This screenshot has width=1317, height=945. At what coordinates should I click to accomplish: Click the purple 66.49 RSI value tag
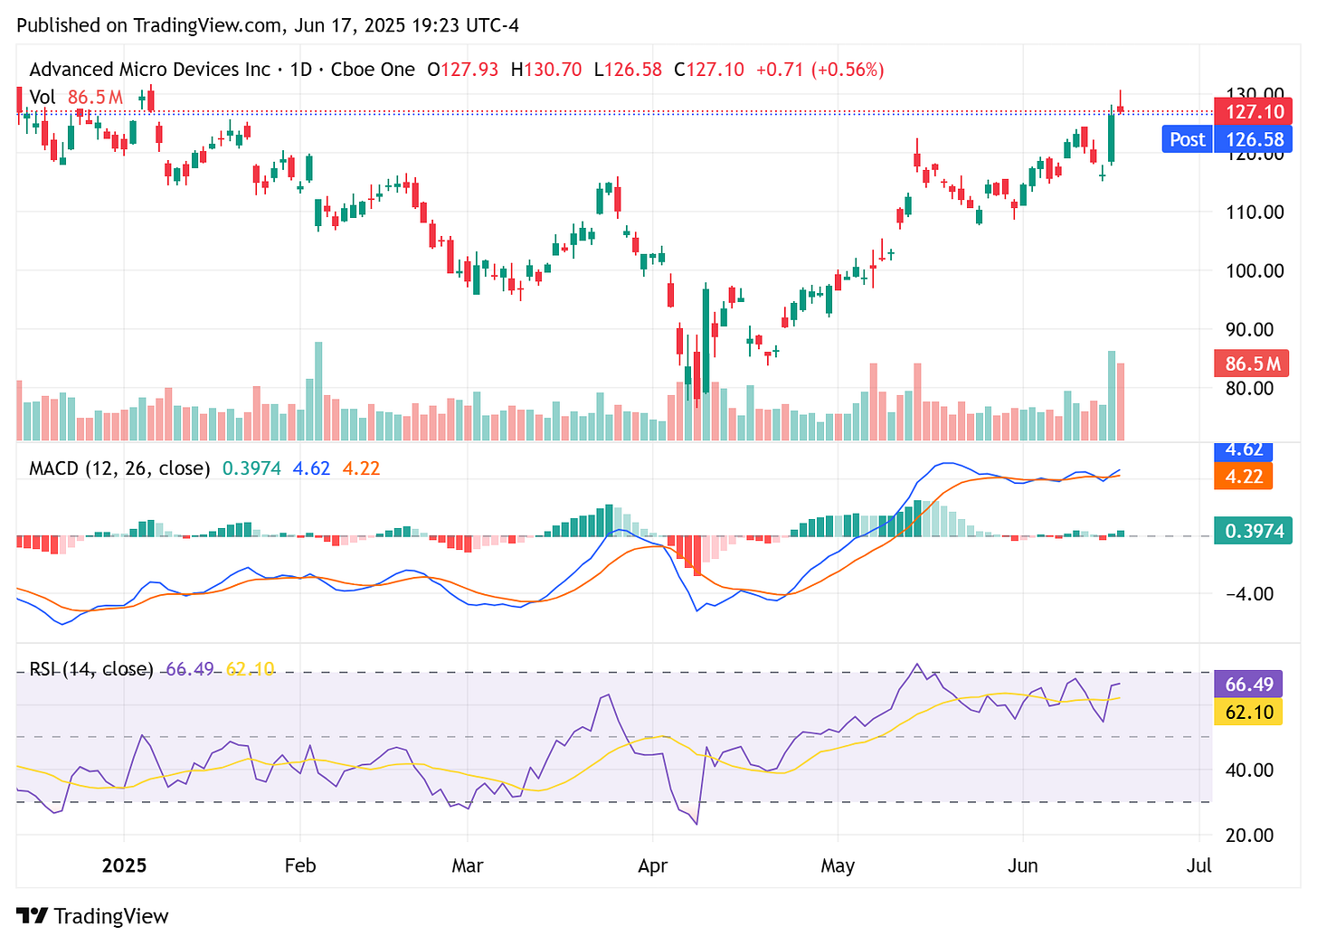[1249, 685]
